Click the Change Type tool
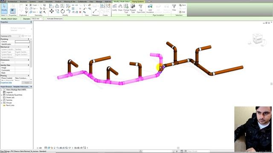 (x=126, y=8)
